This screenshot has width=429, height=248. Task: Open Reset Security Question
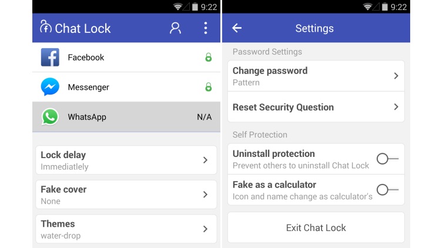(316, 107)
